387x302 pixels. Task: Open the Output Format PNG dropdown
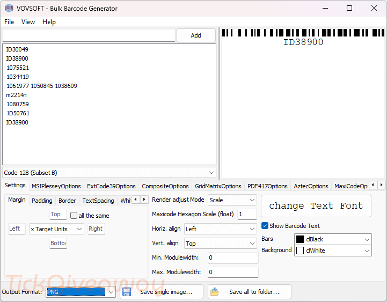(81, 292)
